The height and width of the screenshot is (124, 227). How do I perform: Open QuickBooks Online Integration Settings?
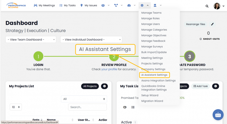[x=154, y=88]
